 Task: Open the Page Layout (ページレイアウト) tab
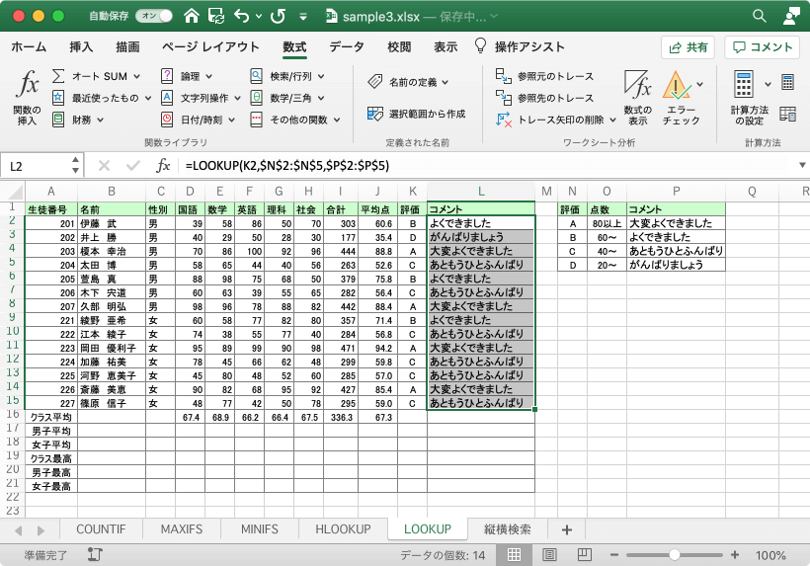210,47
